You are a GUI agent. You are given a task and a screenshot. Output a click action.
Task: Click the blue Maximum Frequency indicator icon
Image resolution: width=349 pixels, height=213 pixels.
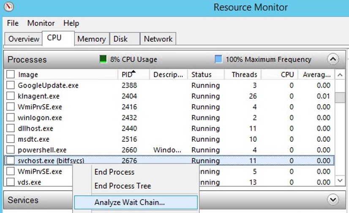point(218,59)
